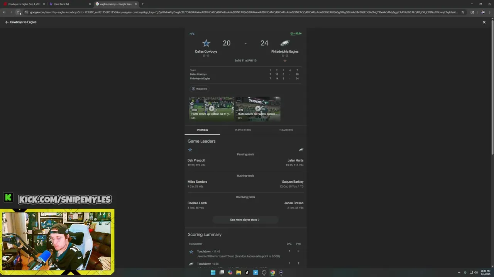Open the Windows Start menu
494x277 pixels.
coord(213,272)
